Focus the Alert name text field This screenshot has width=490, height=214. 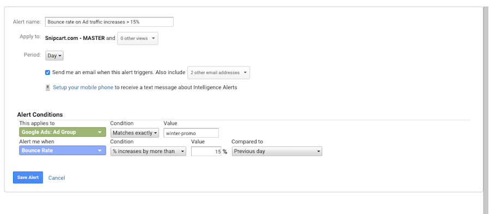point(109,22)
